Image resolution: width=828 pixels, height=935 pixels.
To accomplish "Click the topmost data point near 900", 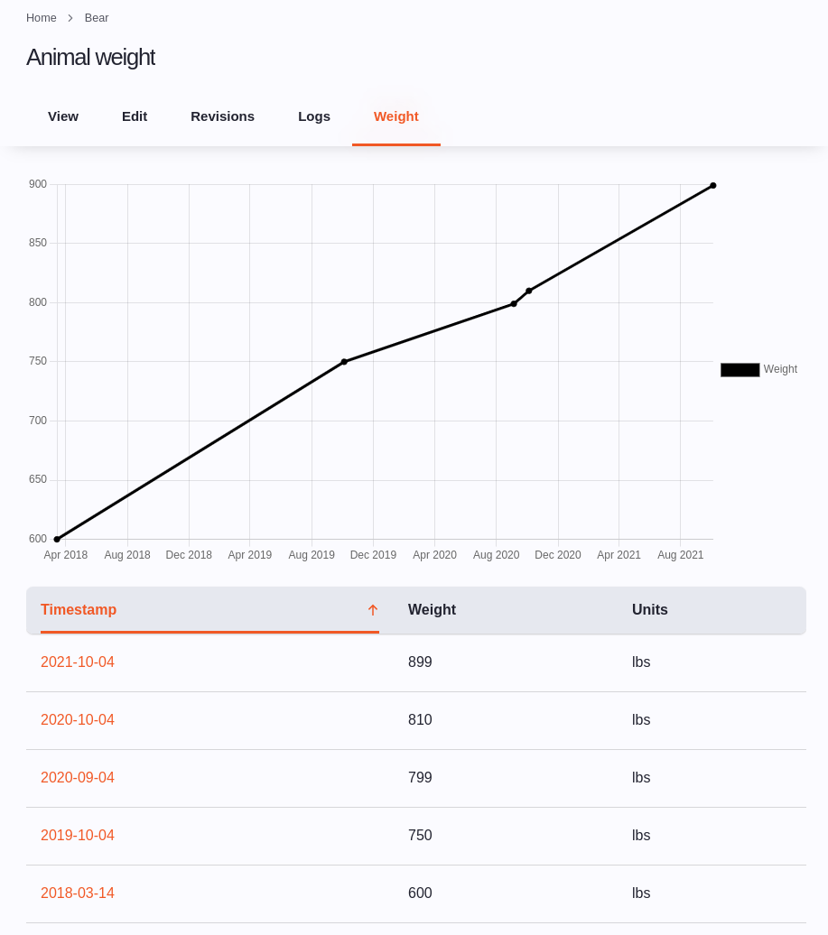I will (x=712, y=185).
